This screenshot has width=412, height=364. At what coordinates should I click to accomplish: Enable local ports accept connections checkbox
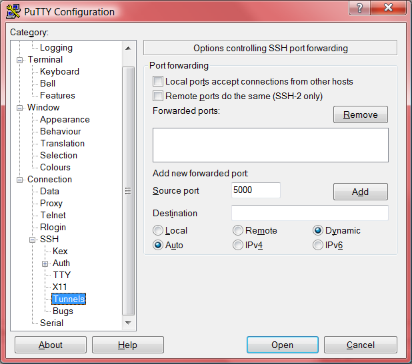[158, 81]
